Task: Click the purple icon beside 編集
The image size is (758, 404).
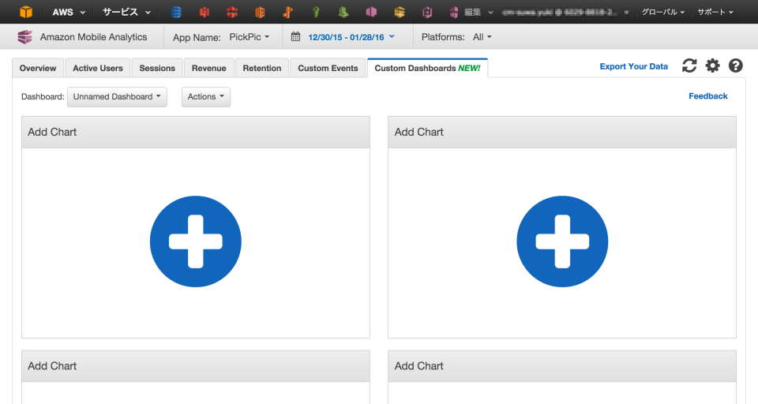Action: (x=453, y=12)
